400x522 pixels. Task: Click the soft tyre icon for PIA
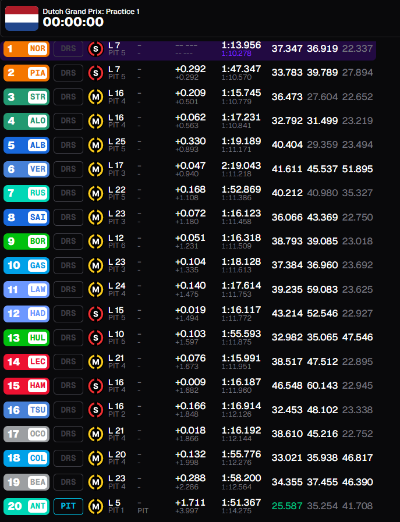point(95,73)
